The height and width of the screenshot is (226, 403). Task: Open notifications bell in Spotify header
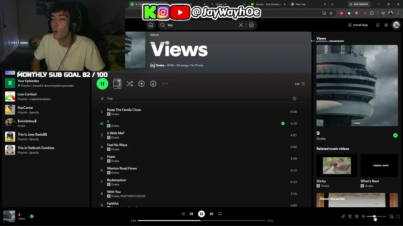378,25
